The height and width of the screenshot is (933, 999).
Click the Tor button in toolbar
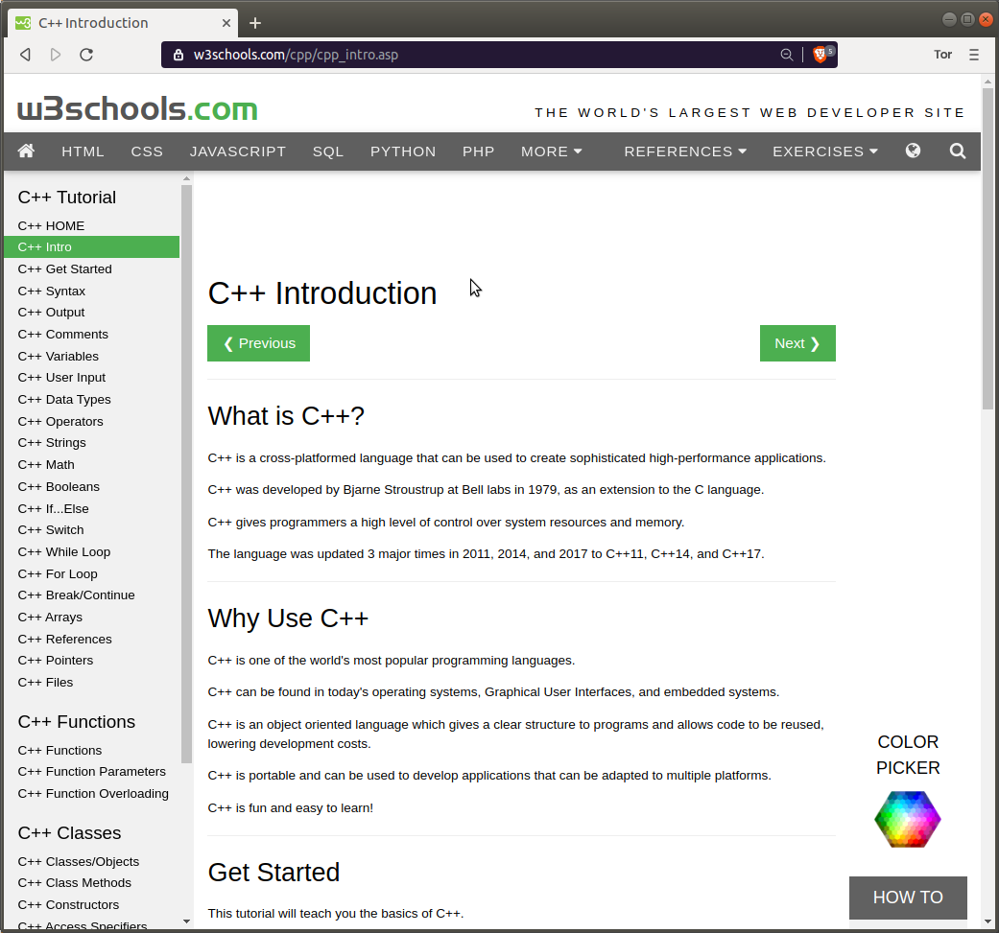[x=943, y=55]
